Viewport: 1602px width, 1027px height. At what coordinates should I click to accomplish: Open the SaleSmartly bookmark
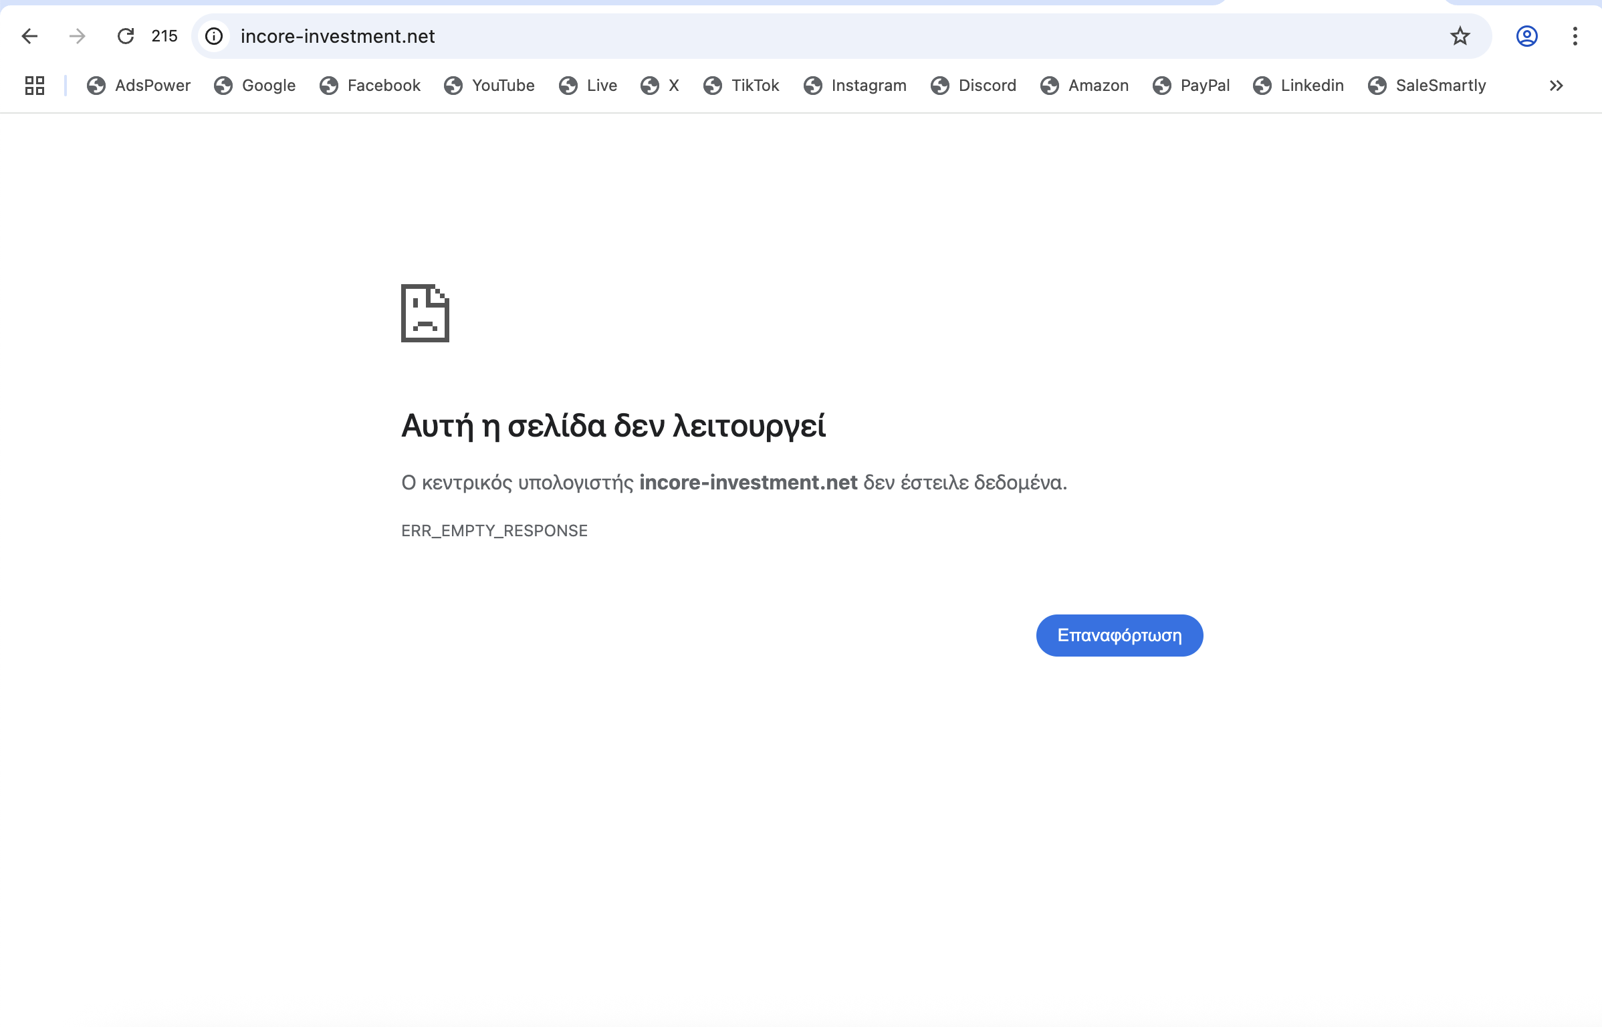[x=1427, y=86]
